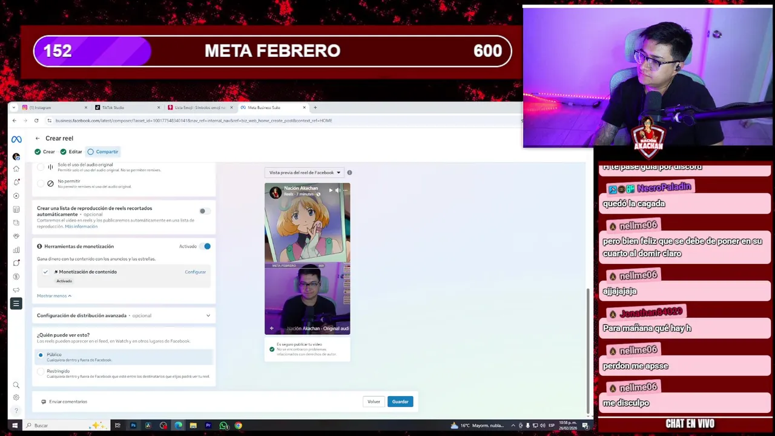The width and height of the screenshot is (775, 436).
Task: Switch to Lista Emoji browser tab
Action: pyautogui.click(x=200, y=108)
